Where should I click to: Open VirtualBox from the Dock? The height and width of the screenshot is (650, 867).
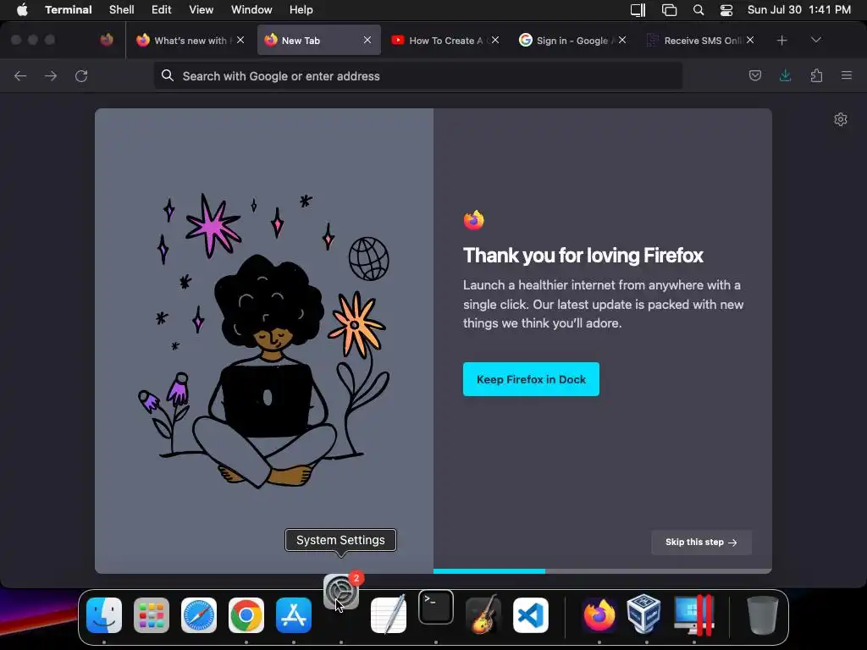click(x=644, y=614)
